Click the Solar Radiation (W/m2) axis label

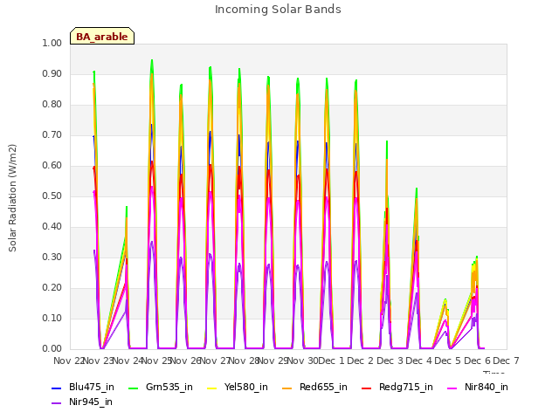click(12, 198)
